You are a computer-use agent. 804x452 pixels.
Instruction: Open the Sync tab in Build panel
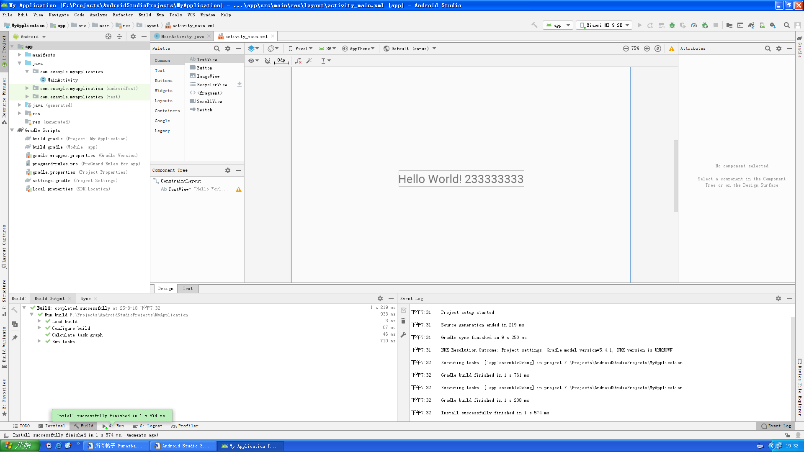pos(85,299)
